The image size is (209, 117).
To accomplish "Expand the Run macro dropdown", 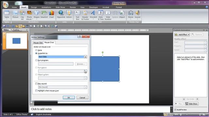I will (86, 71).
